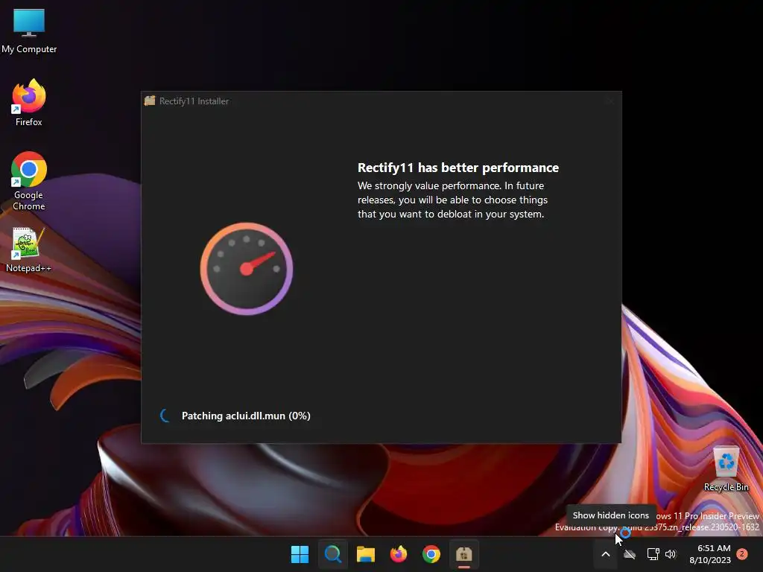Click the performance gauge illustration
This screenshot has width=763, height=572.
tap(247, 268)
